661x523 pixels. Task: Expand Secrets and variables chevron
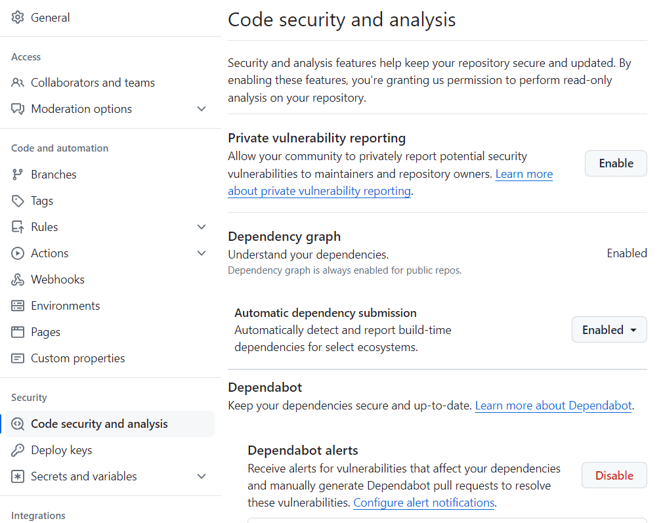[202, 476]
